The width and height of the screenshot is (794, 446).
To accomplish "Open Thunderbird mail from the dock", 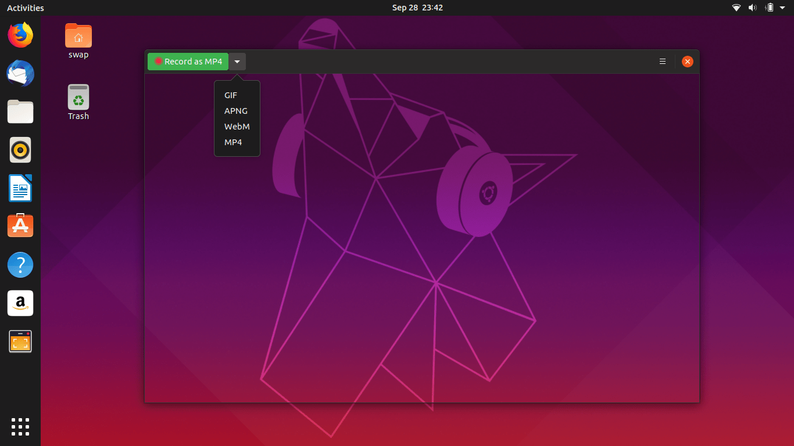I will point(20,73).
